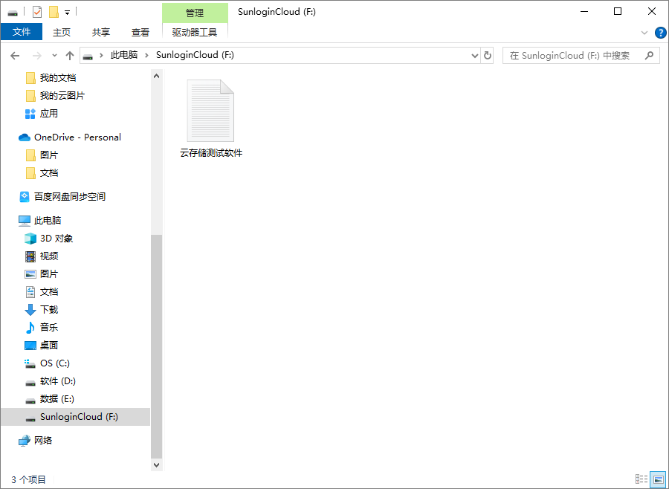The width and height of the screenshot is (669, 489).
Task: Open the Customize Quick Access Toolbar dropdown
Action: click(x=67, y=13)
